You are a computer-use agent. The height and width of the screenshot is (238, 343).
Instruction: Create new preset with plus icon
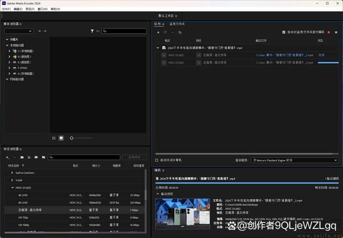pyautogui.click(x=8, y=157)
